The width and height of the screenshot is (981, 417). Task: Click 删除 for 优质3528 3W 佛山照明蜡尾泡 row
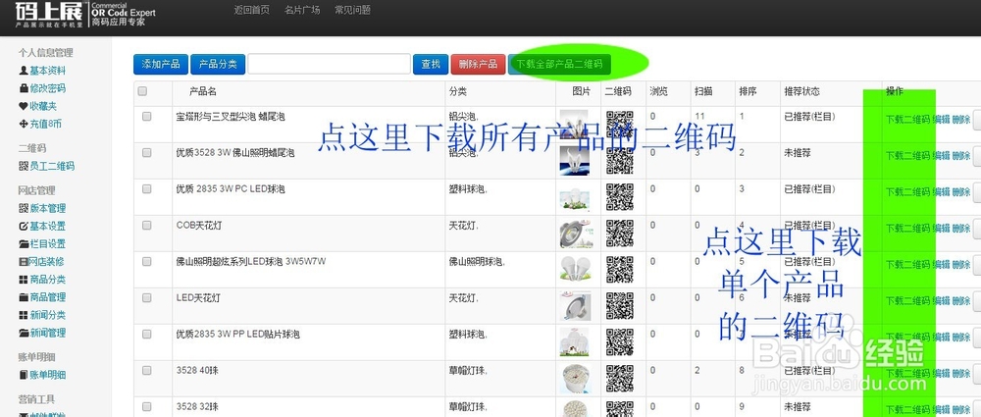961,155
